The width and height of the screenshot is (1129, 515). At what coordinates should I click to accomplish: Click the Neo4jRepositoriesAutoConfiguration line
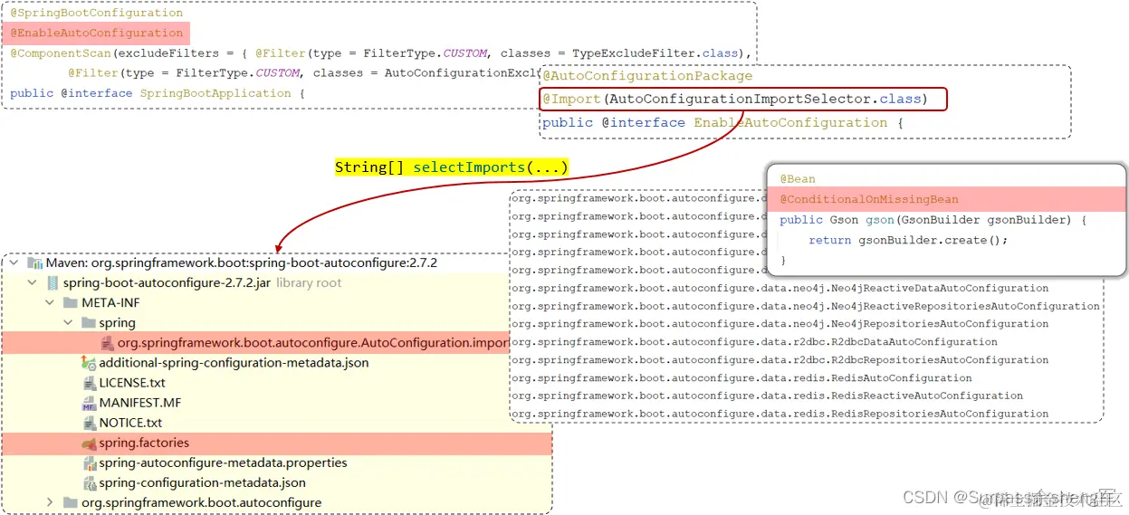tap(780, 324)
